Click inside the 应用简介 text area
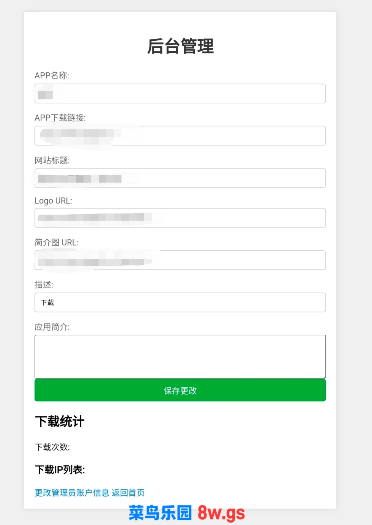This screenshot has height=525, width=372. click(180, 356)
